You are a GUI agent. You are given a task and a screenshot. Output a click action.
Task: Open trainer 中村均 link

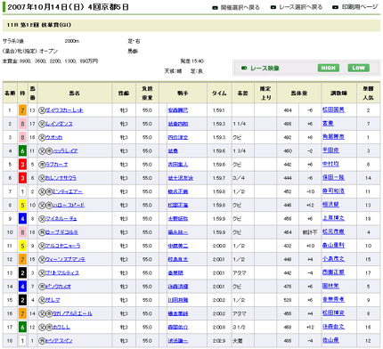point(330,164)
